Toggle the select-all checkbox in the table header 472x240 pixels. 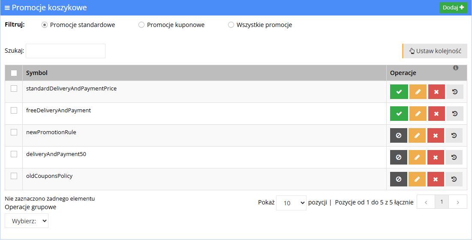click(14, 73)
